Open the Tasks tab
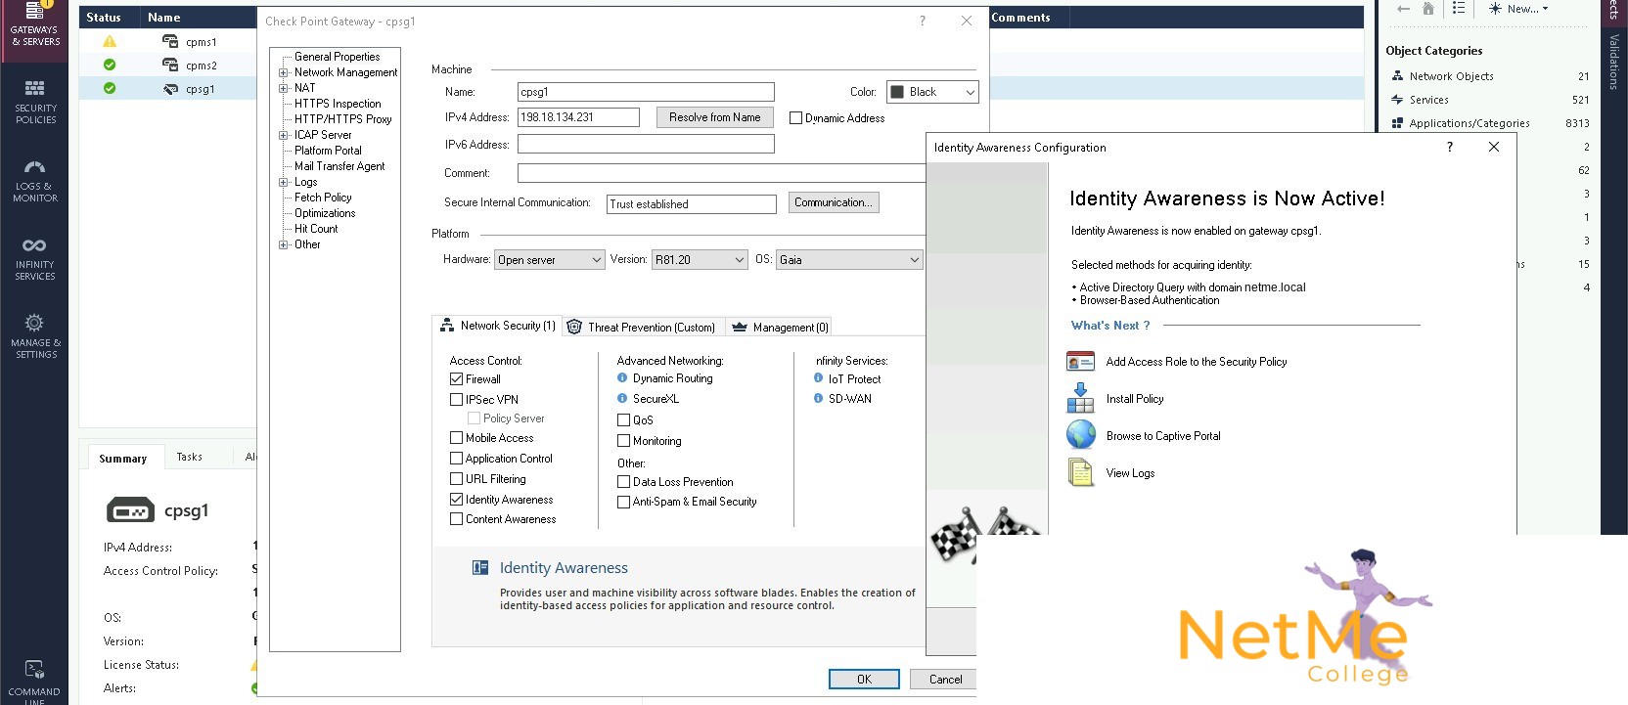1628x705 pixels. [190, 457]
